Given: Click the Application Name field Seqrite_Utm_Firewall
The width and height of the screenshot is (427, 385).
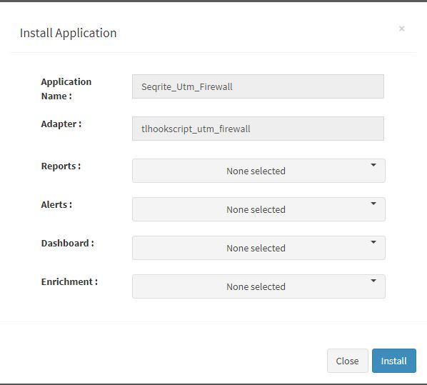Looking at the screenshot, I should [x=258, y=86].
